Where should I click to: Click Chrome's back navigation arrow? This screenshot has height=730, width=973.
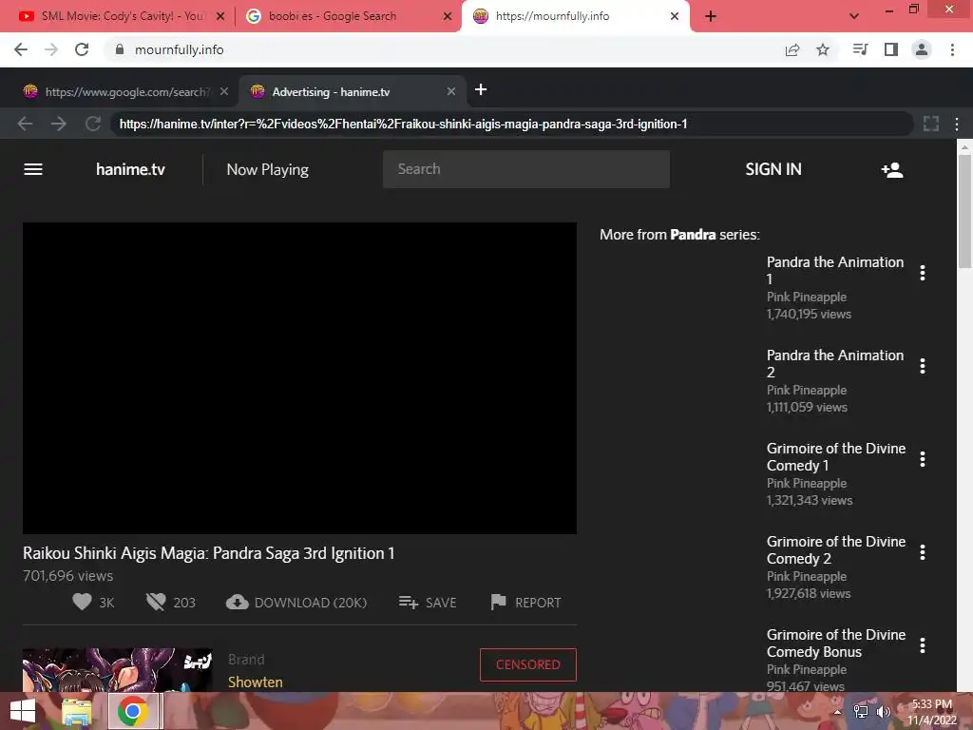(x=21, y=49)
